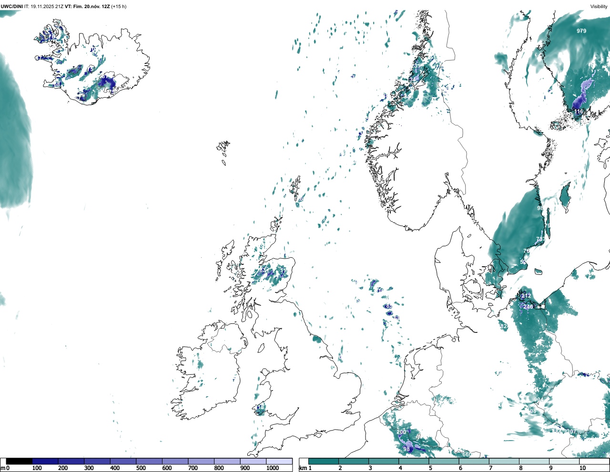Click the '737' value on Sweden's east coast
The width and height of the screenshot is (610, 472).
pyautogui.click(x=541, y=240)
